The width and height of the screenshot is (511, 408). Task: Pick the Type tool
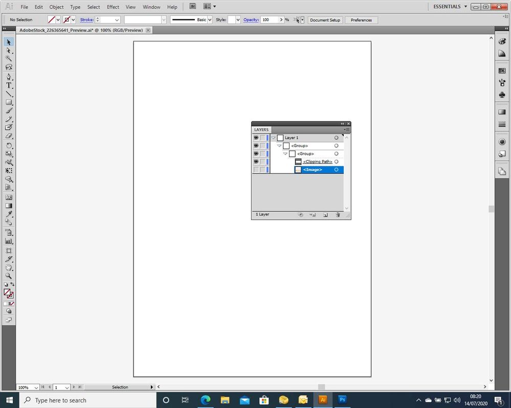click(8, 85)
